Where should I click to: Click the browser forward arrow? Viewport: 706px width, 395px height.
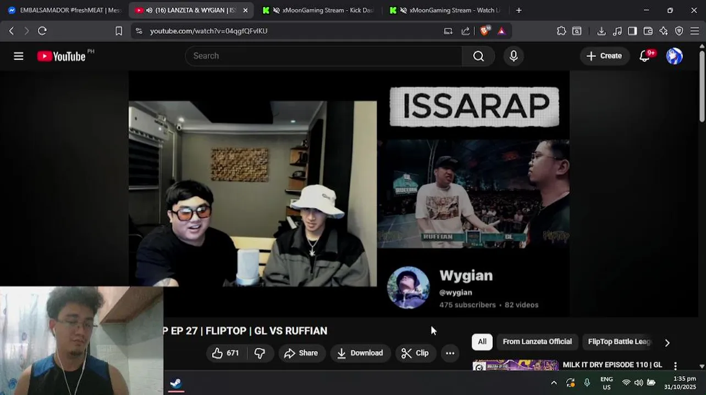26,31
